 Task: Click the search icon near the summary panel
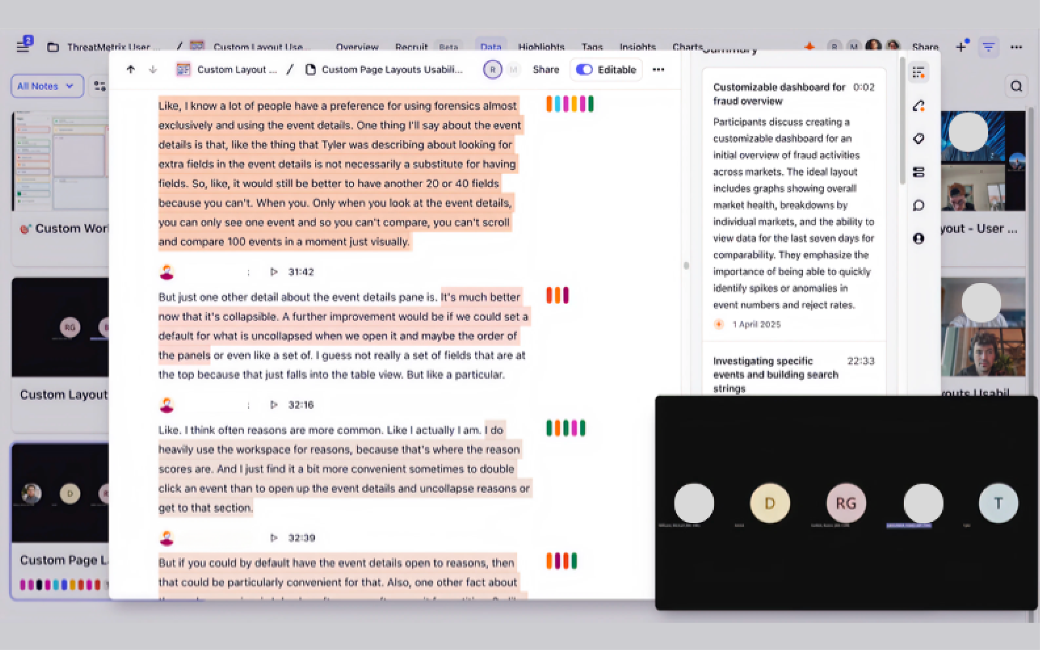pyautogui.click(x=1016, y=86)
